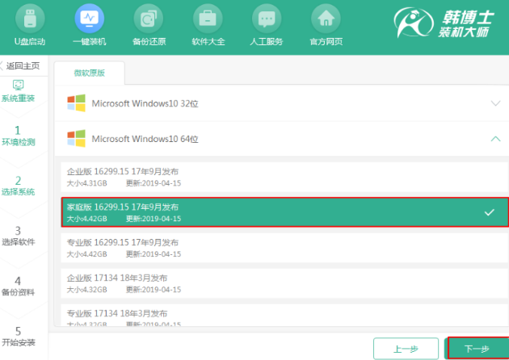Open the 官方网页 home icon
The width and height of the screenshot is (509, 360).
326,19
